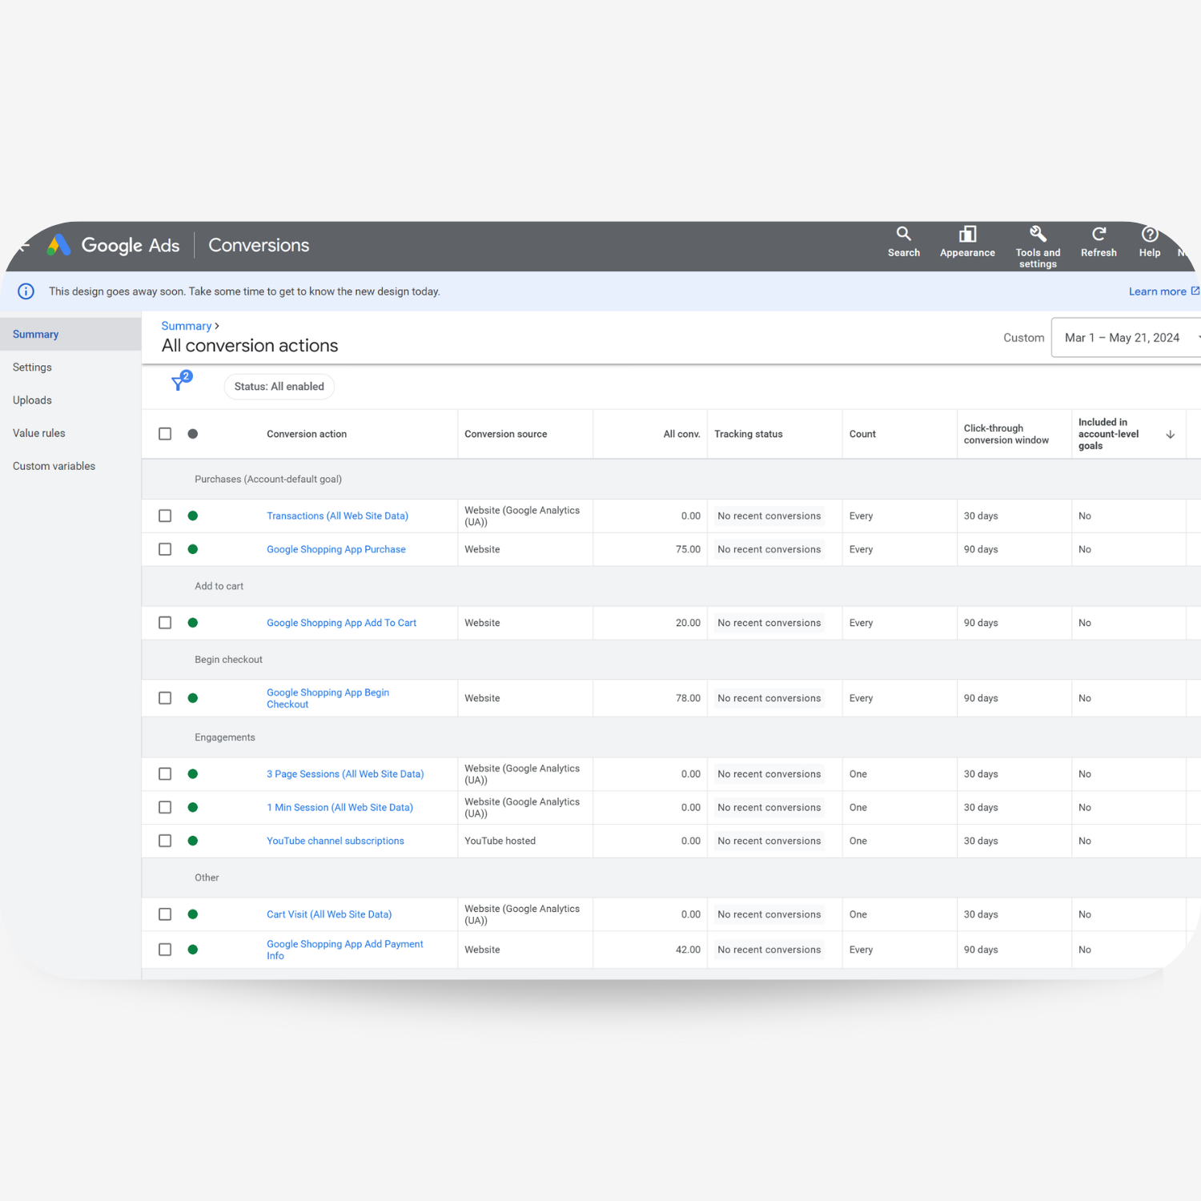The width and height of the screenshot is (1201, 1201).
Task: Click YouTube hosted conversion source cell
Action: click(x=500, y=841)
